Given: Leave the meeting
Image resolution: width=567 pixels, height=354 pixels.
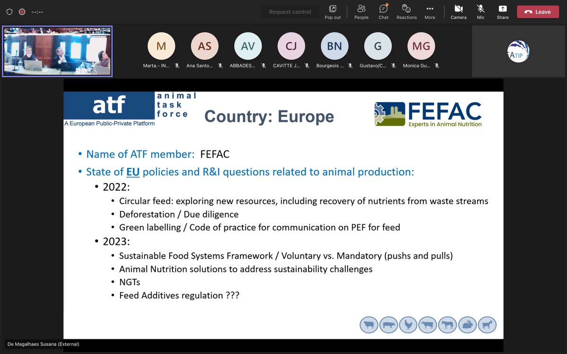Looking at the screenshot, I should (x=538, y=12).
